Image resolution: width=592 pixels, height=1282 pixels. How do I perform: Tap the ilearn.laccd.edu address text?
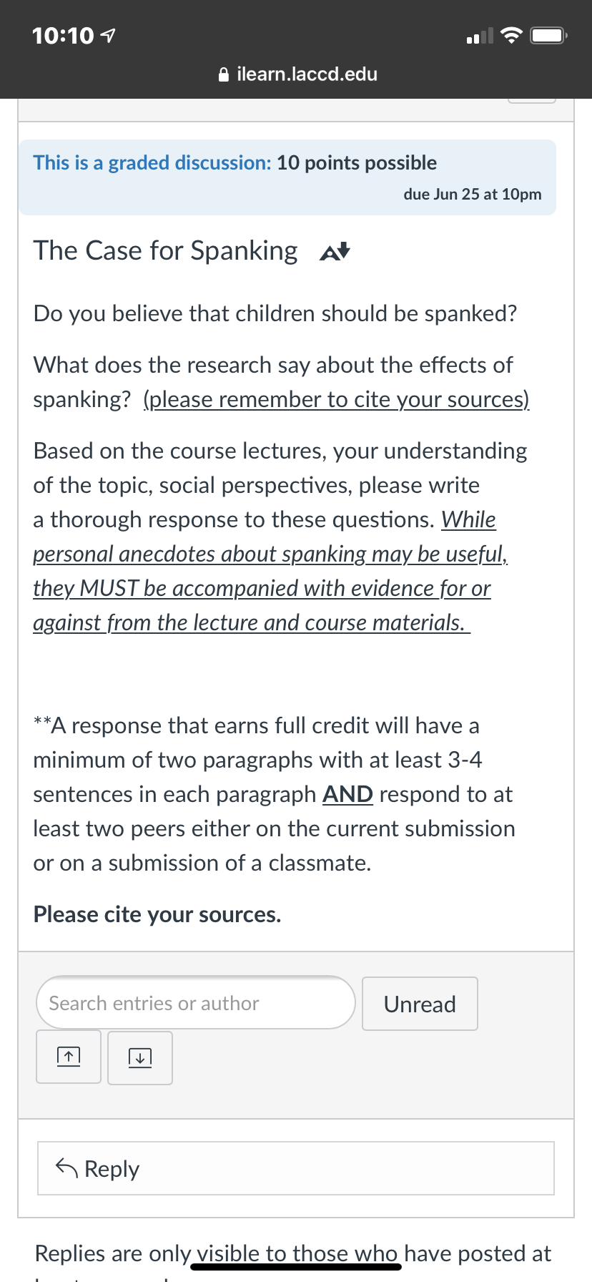(307, 74)
